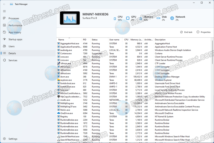Open the Users page
The width and height of the screenshot is (214, 143).
[x=11, y=46]
